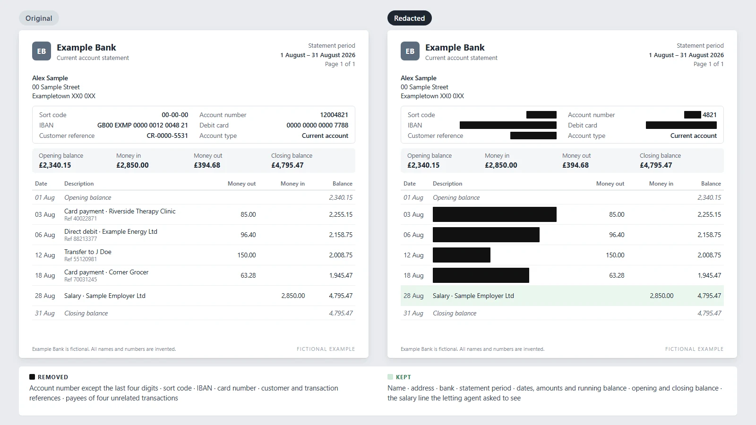This screenshot has height=425, width=756.
Task: Click Riverside Therapy Clinic card payment description
Action: click(120, 211)
